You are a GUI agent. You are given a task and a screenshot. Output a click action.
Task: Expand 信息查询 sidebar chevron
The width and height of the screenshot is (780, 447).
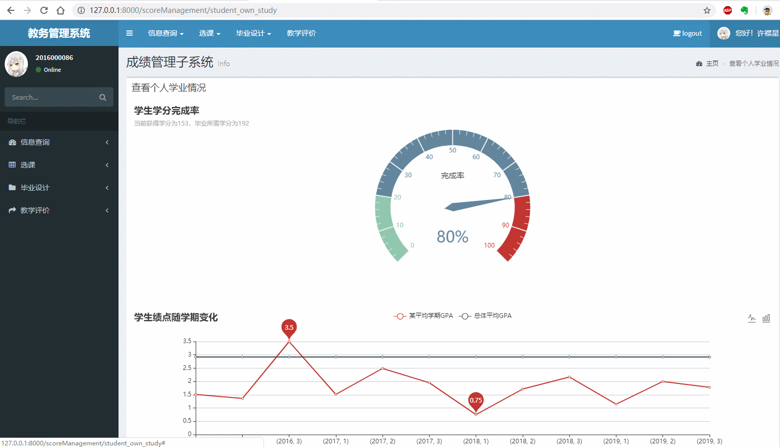click(x=107, y=142)
